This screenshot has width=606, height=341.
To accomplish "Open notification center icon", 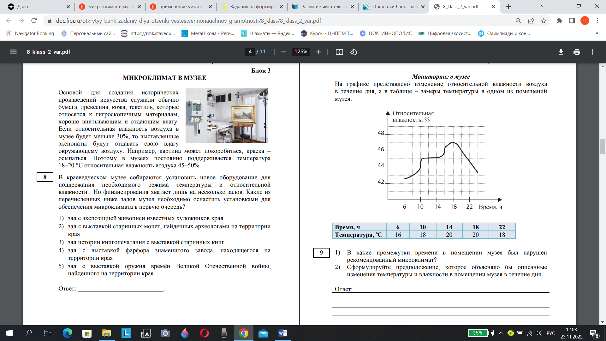I will (x=594, y=334).
